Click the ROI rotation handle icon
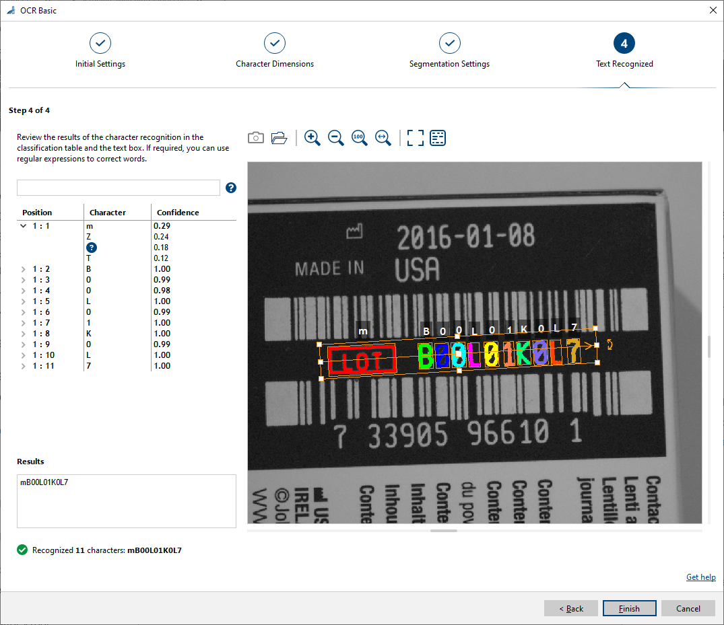The image size is (724, 625). tap(610, 344)
